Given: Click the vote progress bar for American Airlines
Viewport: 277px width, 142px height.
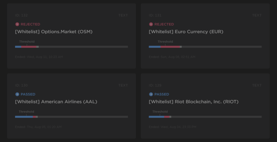Looking at the screenshot, I should (71, 117).
